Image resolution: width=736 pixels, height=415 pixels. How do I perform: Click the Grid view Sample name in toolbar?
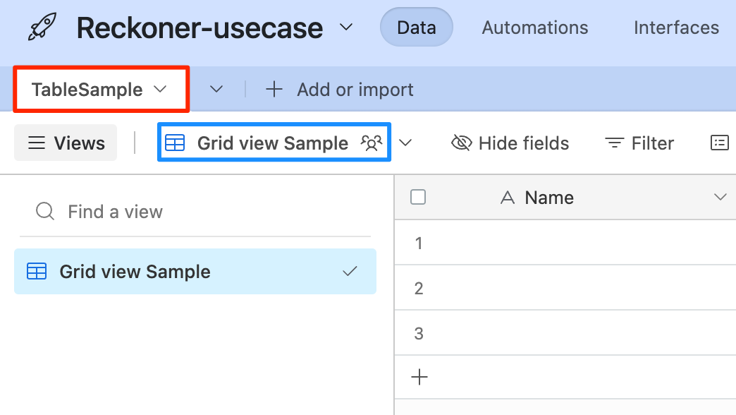[272, 143]
